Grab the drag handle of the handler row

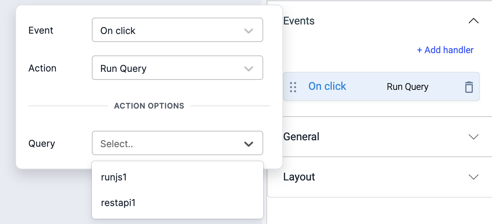[x=293, y=87]
